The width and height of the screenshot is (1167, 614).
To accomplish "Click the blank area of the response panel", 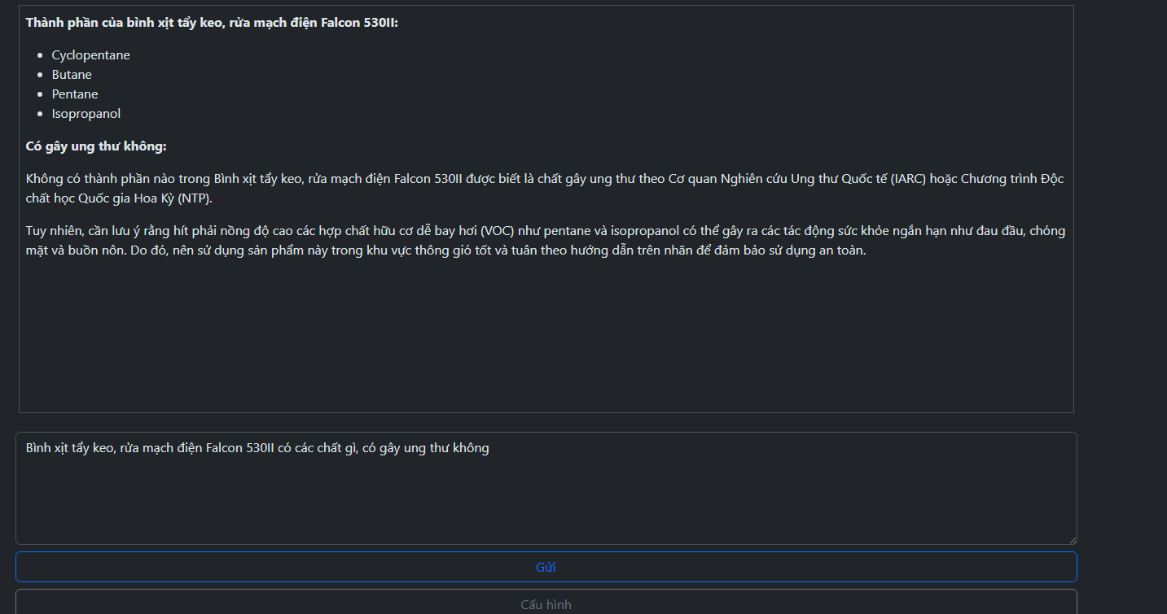I will click(x=546, y=342).
